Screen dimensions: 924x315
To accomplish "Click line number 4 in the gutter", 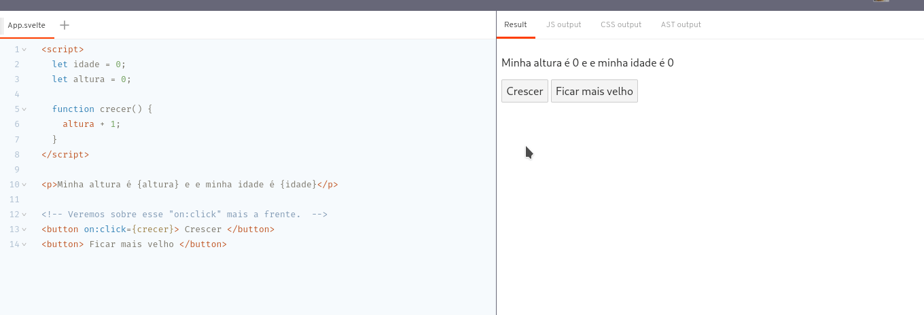I will coord(17,94).
